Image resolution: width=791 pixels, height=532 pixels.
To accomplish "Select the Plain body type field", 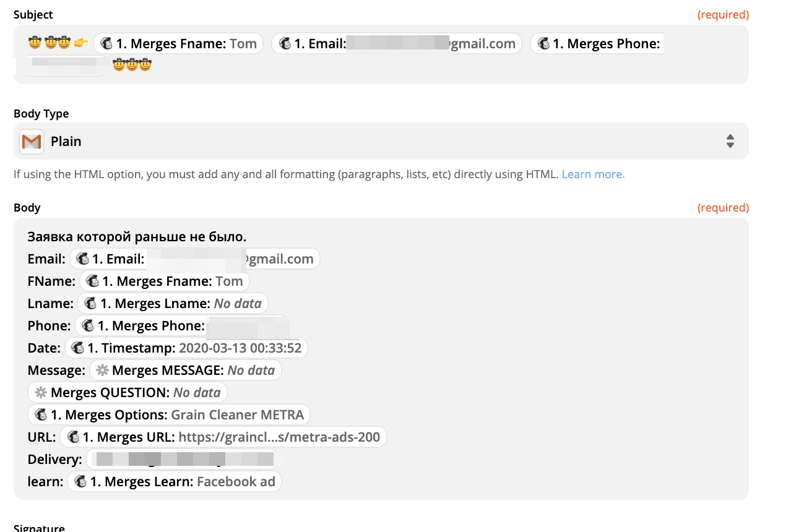I will pyautogui.click(x=371, y=141).
